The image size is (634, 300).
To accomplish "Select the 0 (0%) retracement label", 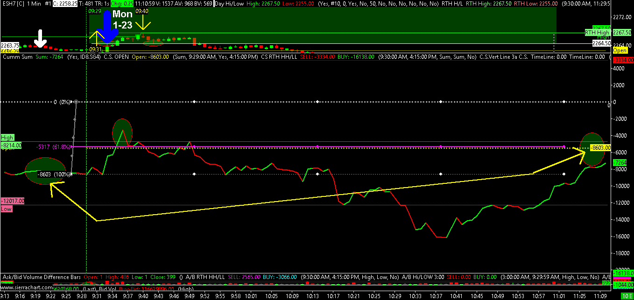I will pyautogui.click(x=62, y=102).
